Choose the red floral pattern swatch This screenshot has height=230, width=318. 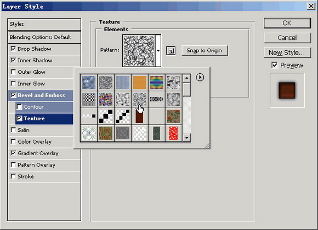tap(173, 133)
